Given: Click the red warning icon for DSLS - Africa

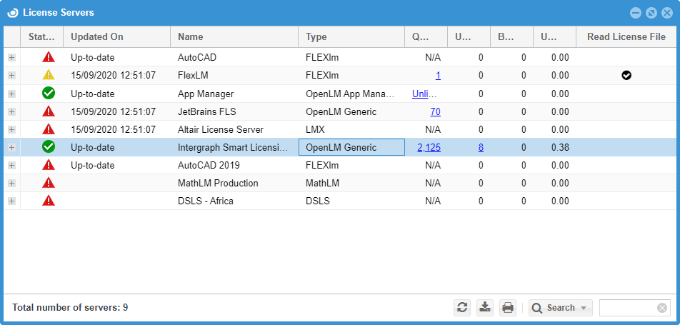Looking at the screenshot, I should [x=49, y=201].
